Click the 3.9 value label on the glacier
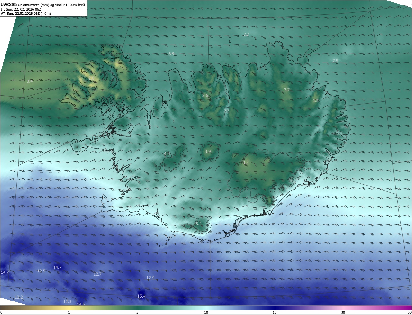Image resolution: width=412 pixels, height=315 pixels. (x=208, y=151)
